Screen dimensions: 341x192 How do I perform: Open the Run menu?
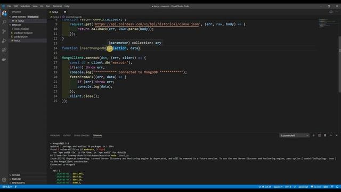tap(48, 6)
